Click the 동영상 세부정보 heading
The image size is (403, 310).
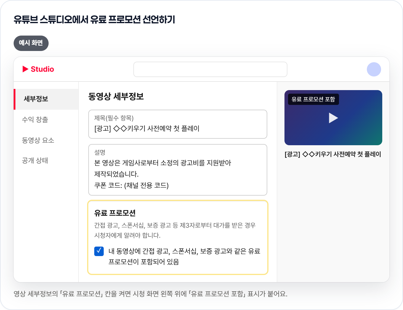coord(116,97)
